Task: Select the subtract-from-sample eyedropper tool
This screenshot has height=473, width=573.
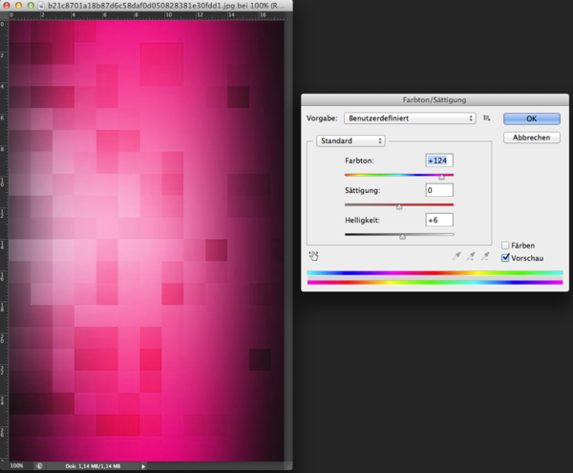Action: [x=485, y=256]
